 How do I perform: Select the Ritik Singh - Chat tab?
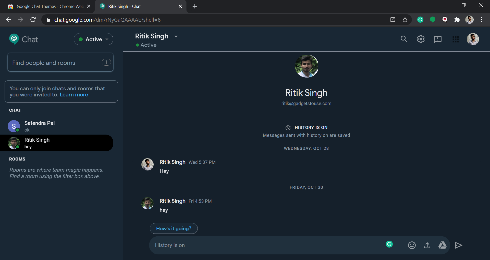tap(140, 6)
